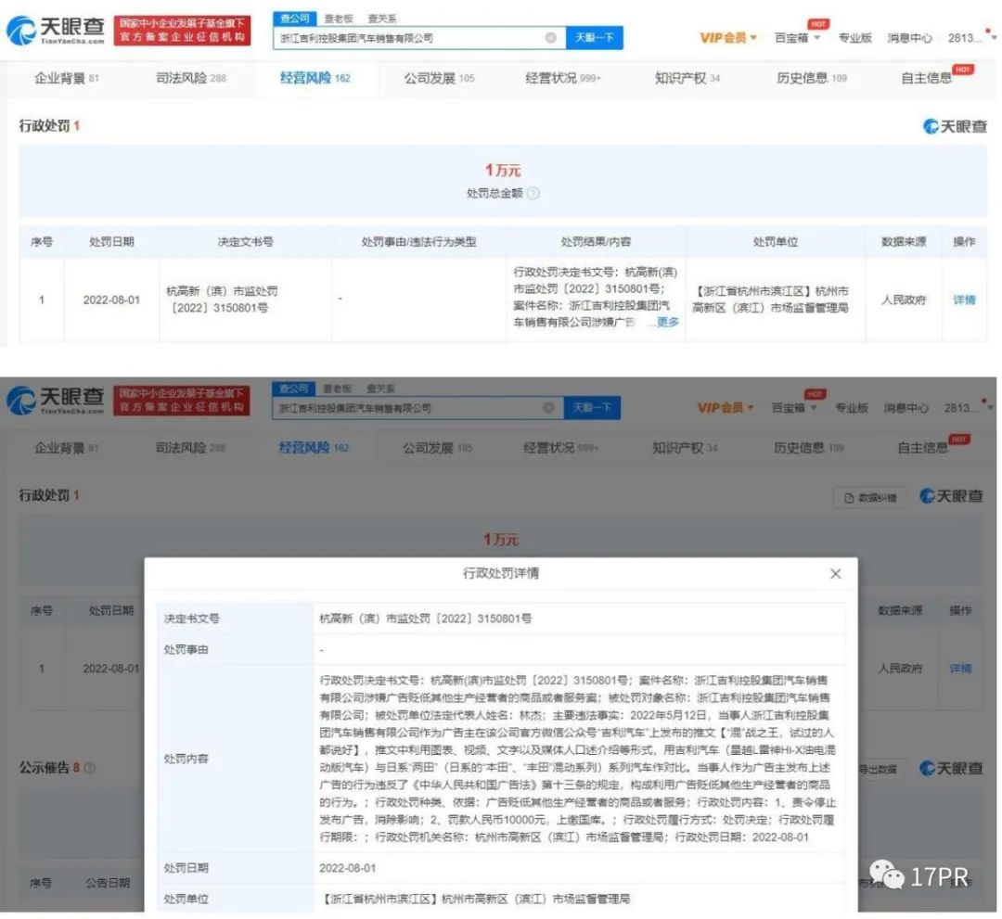This screenshot has width=1002, height=919.
Task: Open 专业版 in the upper page header
Action: (855, 38)
